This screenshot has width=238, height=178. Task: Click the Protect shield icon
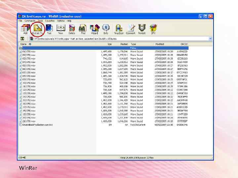coord(142,29)
